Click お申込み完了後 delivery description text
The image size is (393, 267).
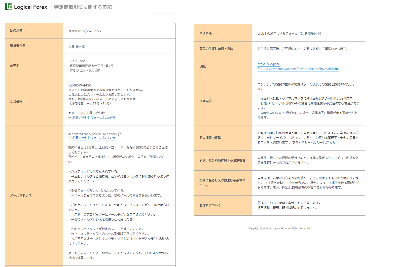[x=303, y=49]
